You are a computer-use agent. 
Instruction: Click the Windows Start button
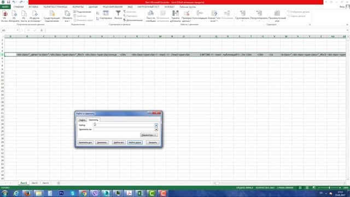click(5, 193)
